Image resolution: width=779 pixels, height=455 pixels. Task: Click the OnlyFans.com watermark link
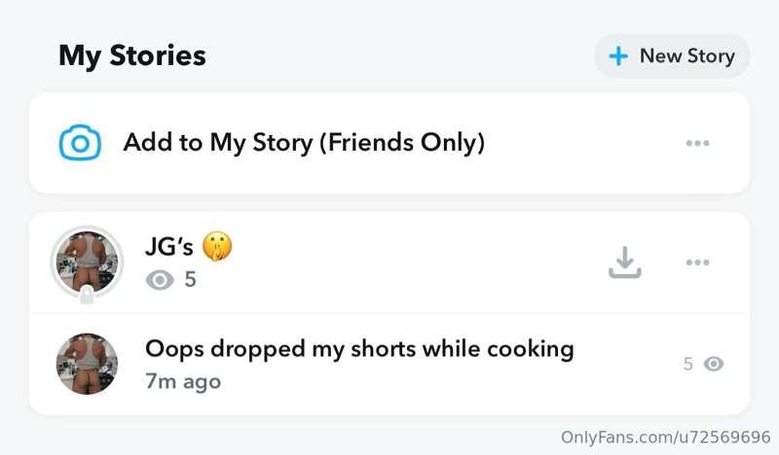[x=665, y=438]
